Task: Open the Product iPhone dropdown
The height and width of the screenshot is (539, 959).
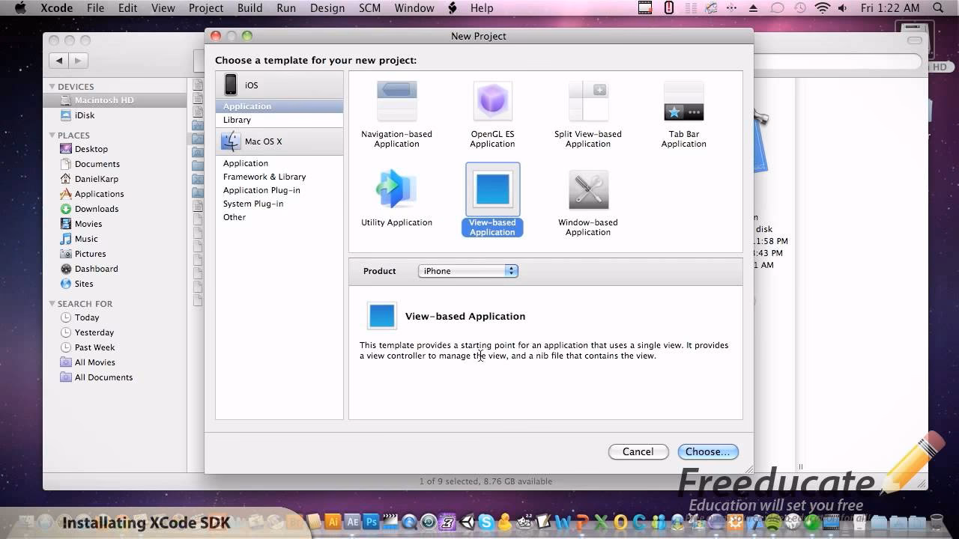Action: coord(468,271)
